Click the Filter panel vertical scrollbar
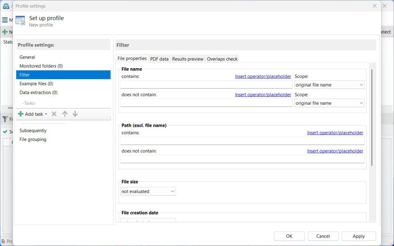The image size is (394, 246). tap(372, 117)
